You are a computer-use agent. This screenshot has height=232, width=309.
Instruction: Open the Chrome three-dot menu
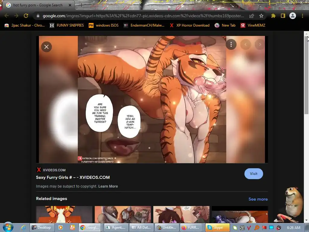302,16
